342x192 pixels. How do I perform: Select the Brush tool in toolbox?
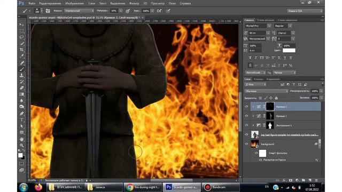(21, 69)
